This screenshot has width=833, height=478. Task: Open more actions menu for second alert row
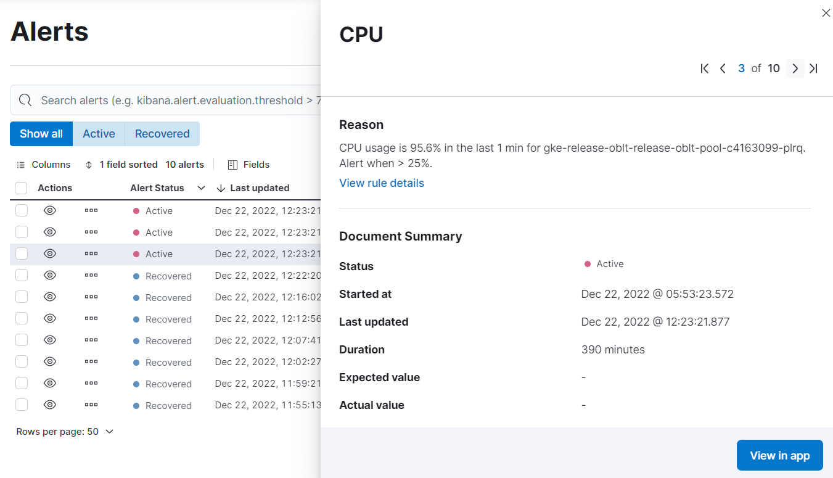91,233
